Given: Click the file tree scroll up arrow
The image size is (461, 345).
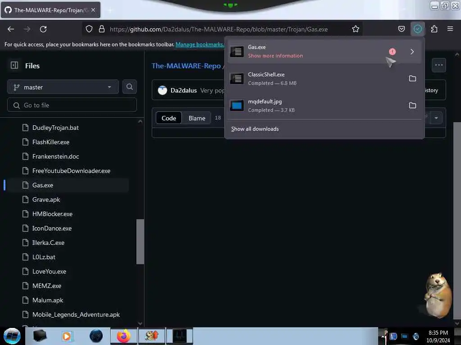Looking at the screenshot, I should [140, 121].
